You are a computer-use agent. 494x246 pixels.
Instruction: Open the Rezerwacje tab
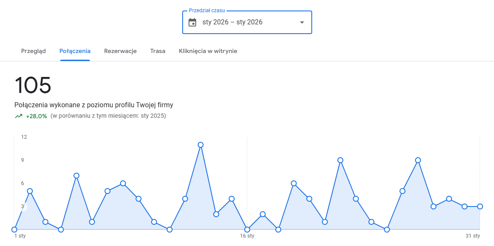[x=120, y=51]
